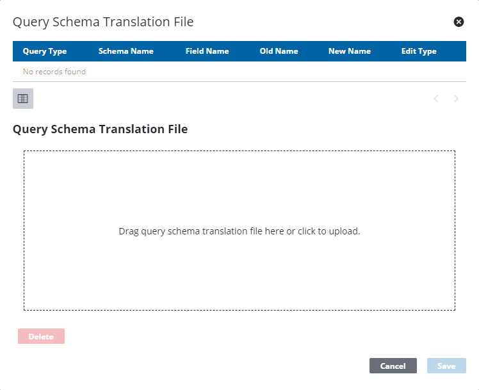Go to the next page of records
Screen dimensions: 479x390
(456, 99)
